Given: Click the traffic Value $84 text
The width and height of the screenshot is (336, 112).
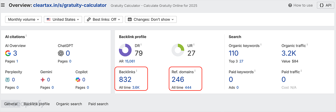Looking at the screenshot, I should pos(289,61).
